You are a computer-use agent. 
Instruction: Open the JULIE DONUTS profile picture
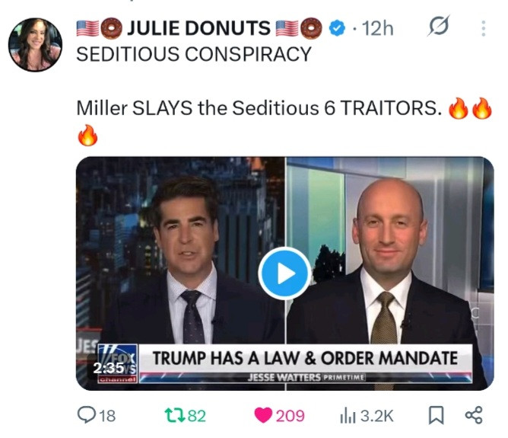pyautogui.click(x=35, y=45)
